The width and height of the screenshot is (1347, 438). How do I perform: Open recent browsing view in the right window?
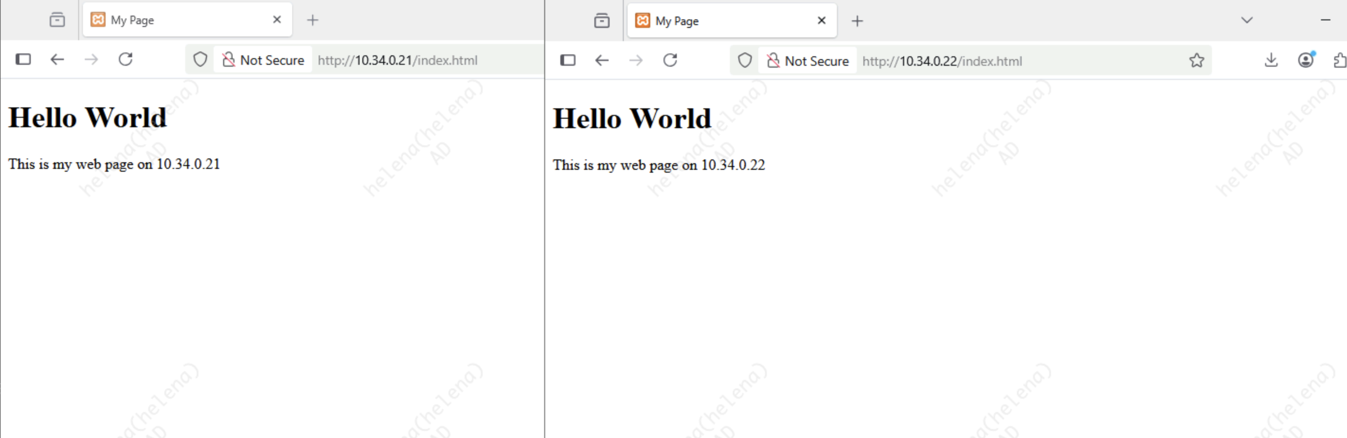(x=602, y=21)
